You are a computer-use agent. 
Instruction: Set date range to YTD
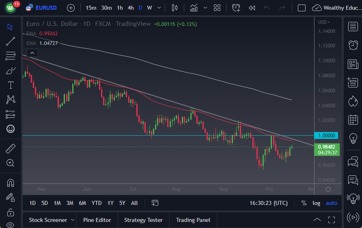click(97, 203)
